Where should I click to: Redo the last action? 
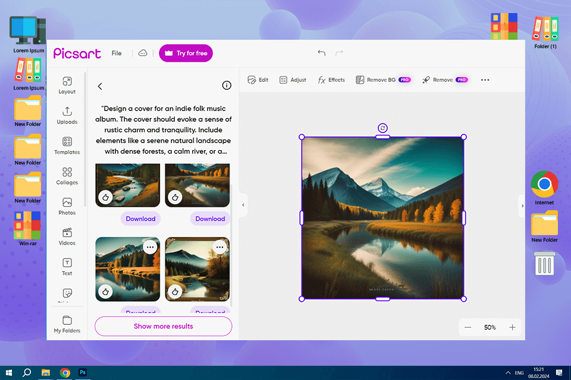coord(340,53)
